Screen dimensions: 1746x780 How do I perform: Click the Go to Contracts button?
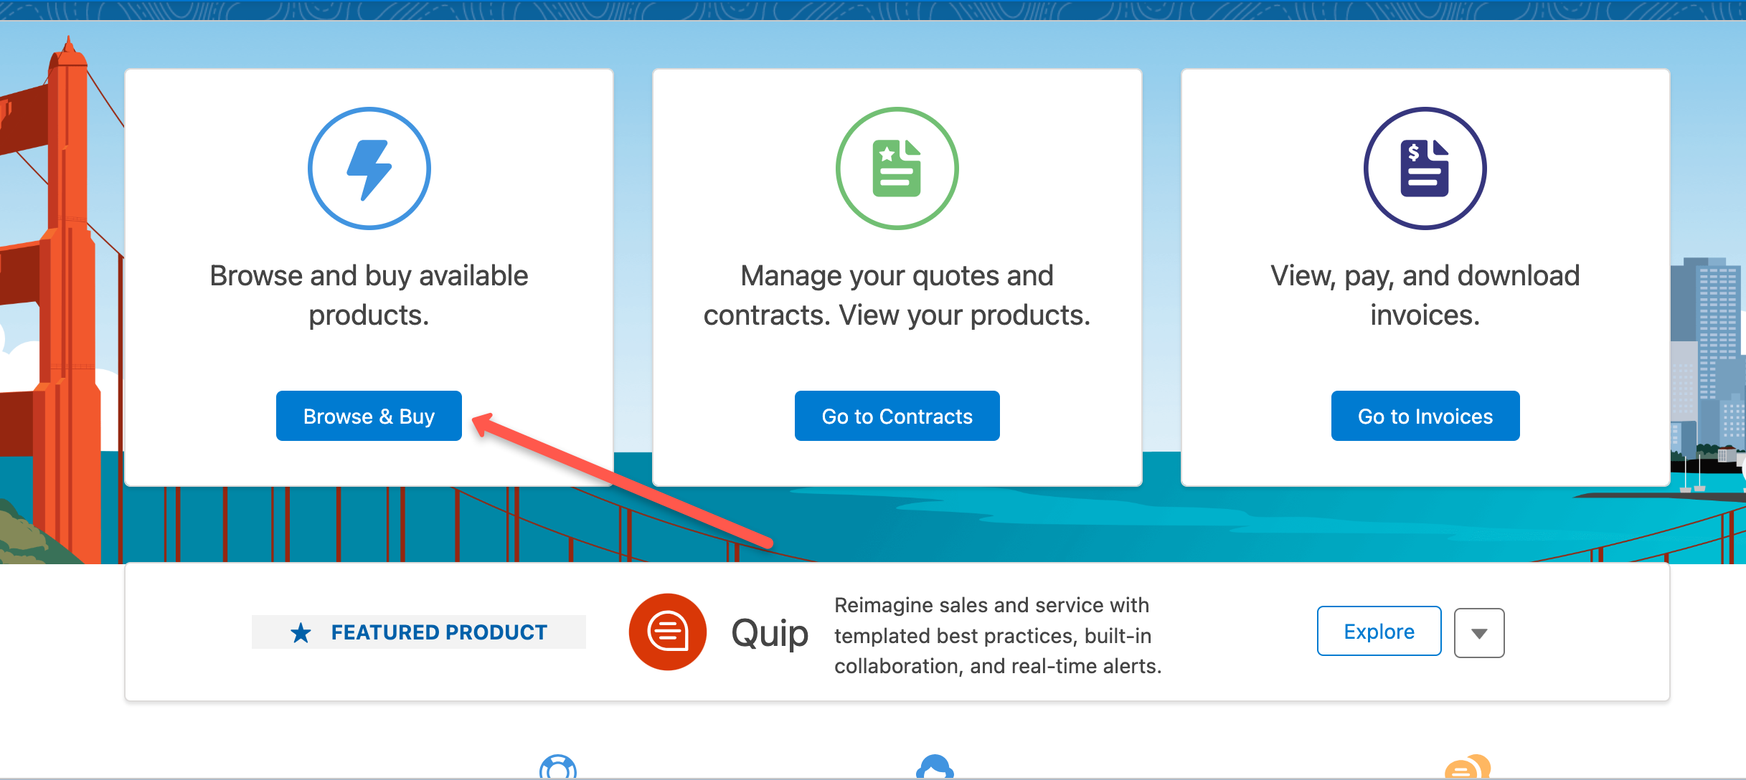pyautogui.click(x=897, y=416)
